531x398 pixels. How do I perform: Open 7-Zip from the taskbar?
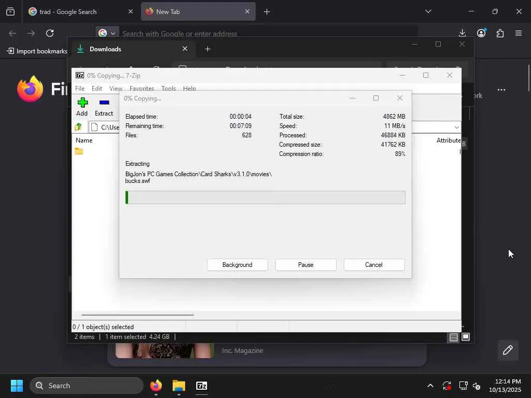(x=202, y=386)
